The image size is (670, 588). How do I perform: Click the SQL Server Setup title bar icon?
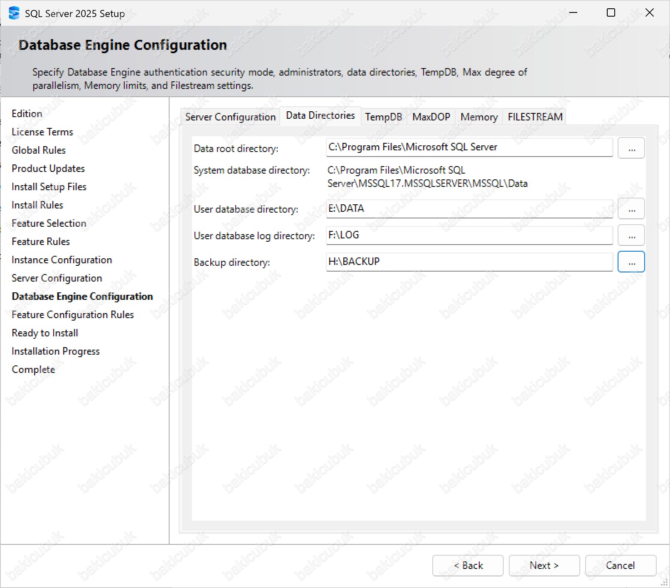pyautogui.click(x=14, y=13)
